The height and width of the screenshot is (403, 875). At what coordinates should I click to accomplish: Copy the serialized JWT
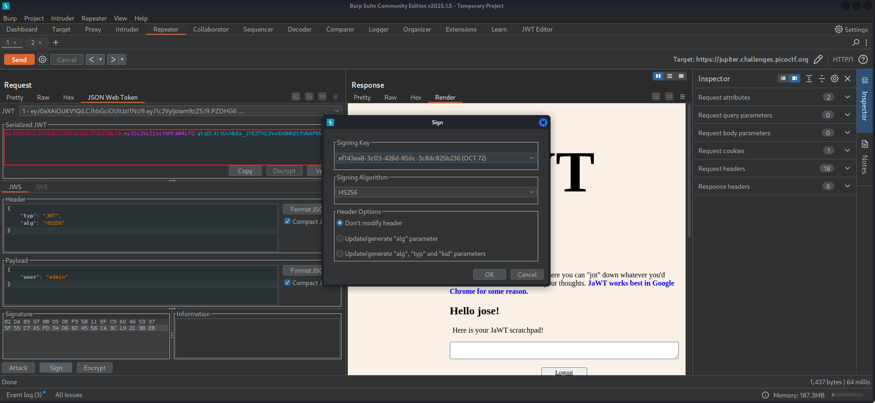coord(245,171)
